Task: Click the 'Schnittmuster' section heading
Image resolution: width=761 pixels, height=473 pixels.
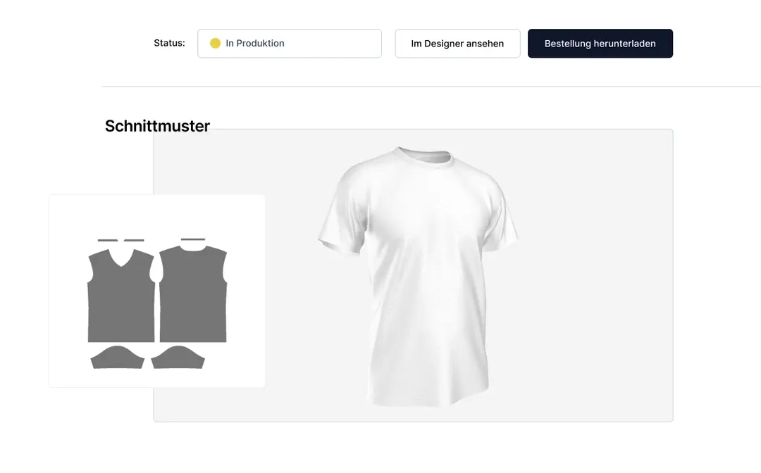Action: click(157, 126)
